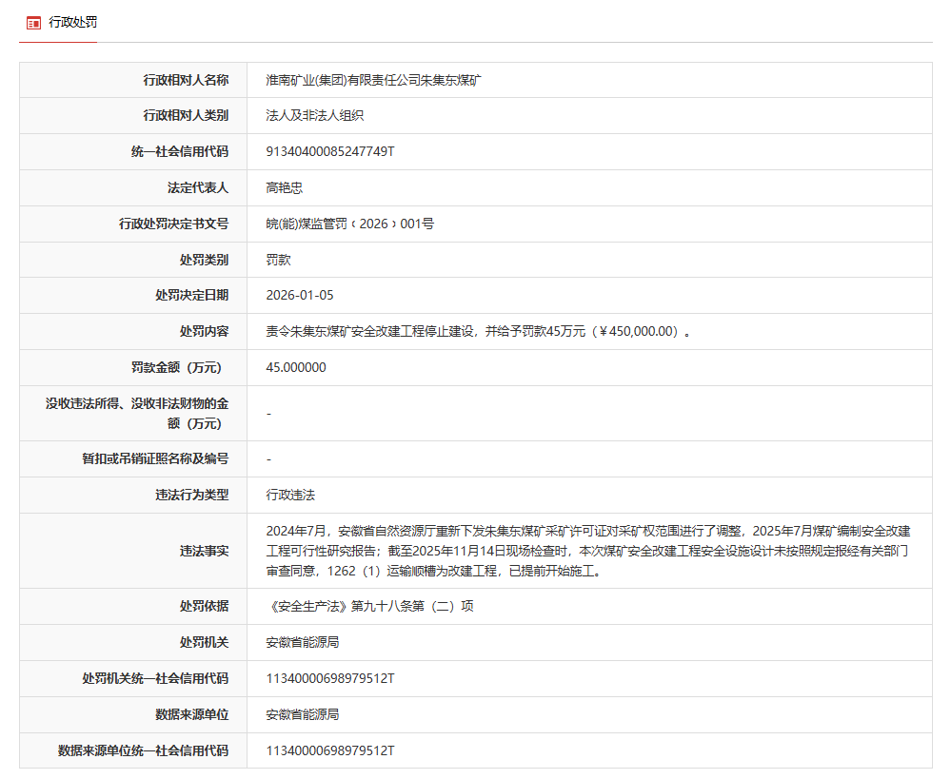
Task: Click the 行政处罚决定书文号 label
Action: (173, 224)
